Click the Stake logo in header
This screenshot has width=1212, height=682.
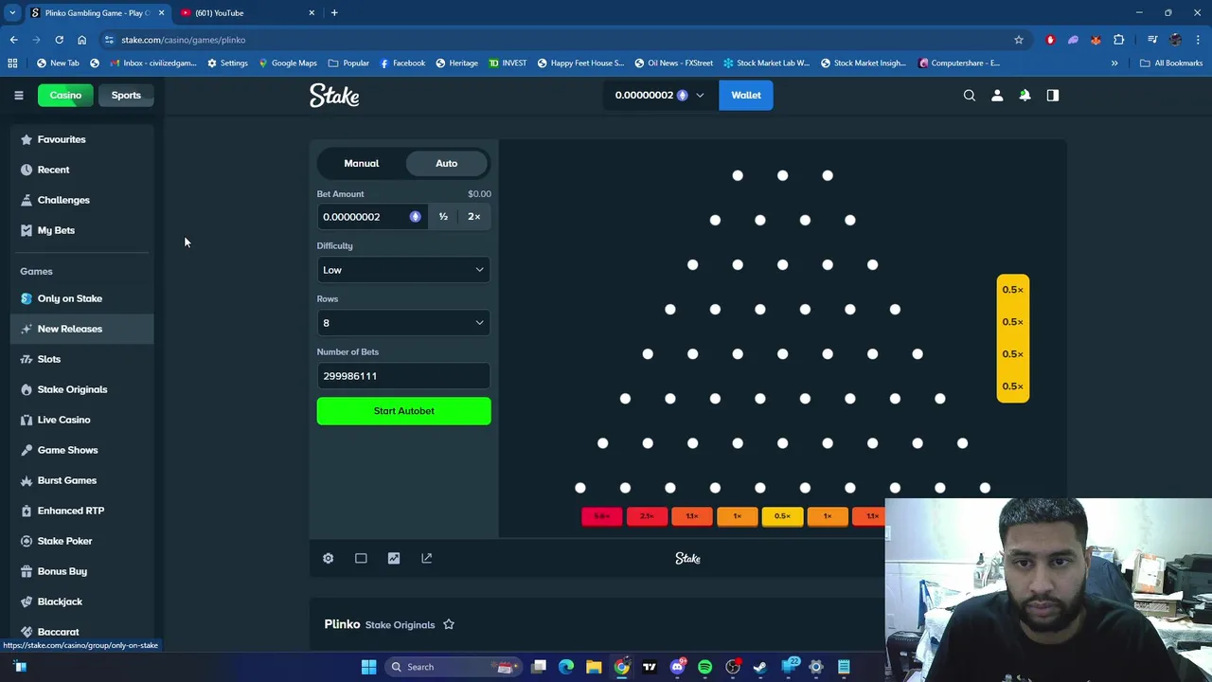334,95
